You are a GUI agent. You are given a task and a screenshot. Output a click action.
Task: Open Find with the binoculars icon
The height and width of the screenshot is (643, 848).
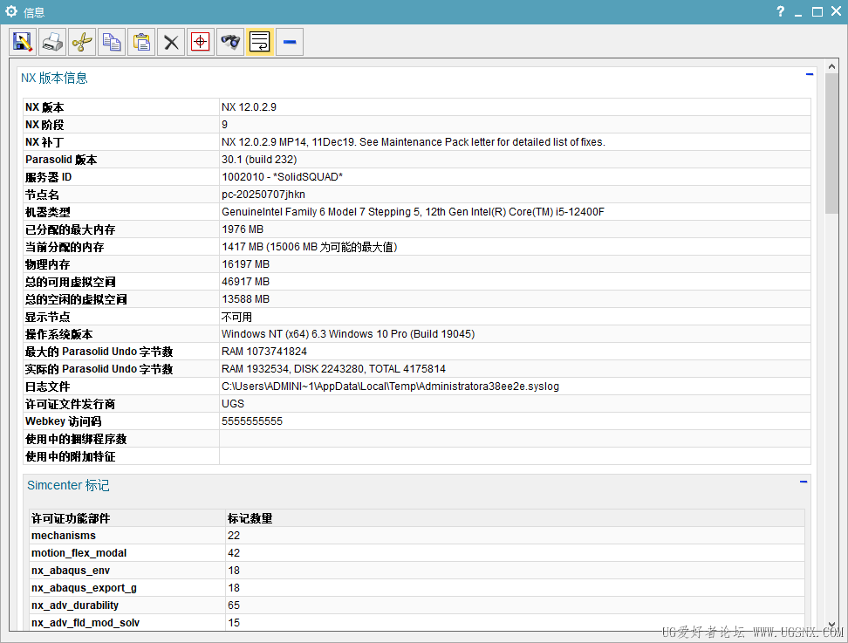point(230,42)
